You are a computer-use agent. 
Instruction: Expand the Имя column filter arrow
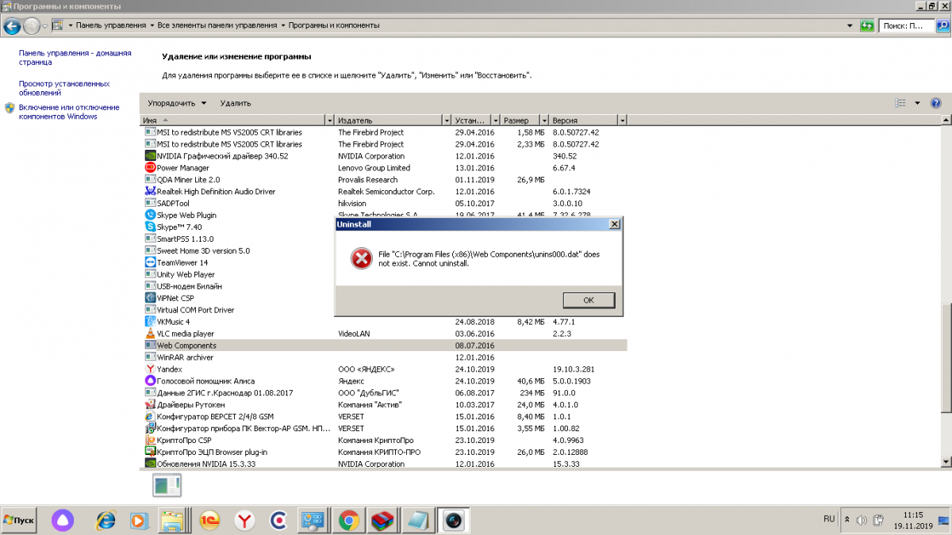click(x=330, y=120)
